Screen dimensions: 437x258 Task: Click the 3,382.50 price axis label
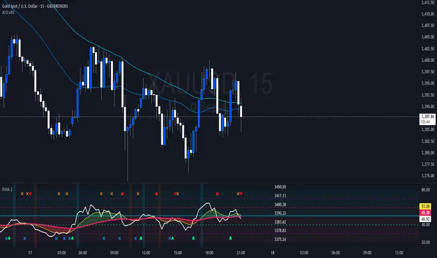point(428,141)
